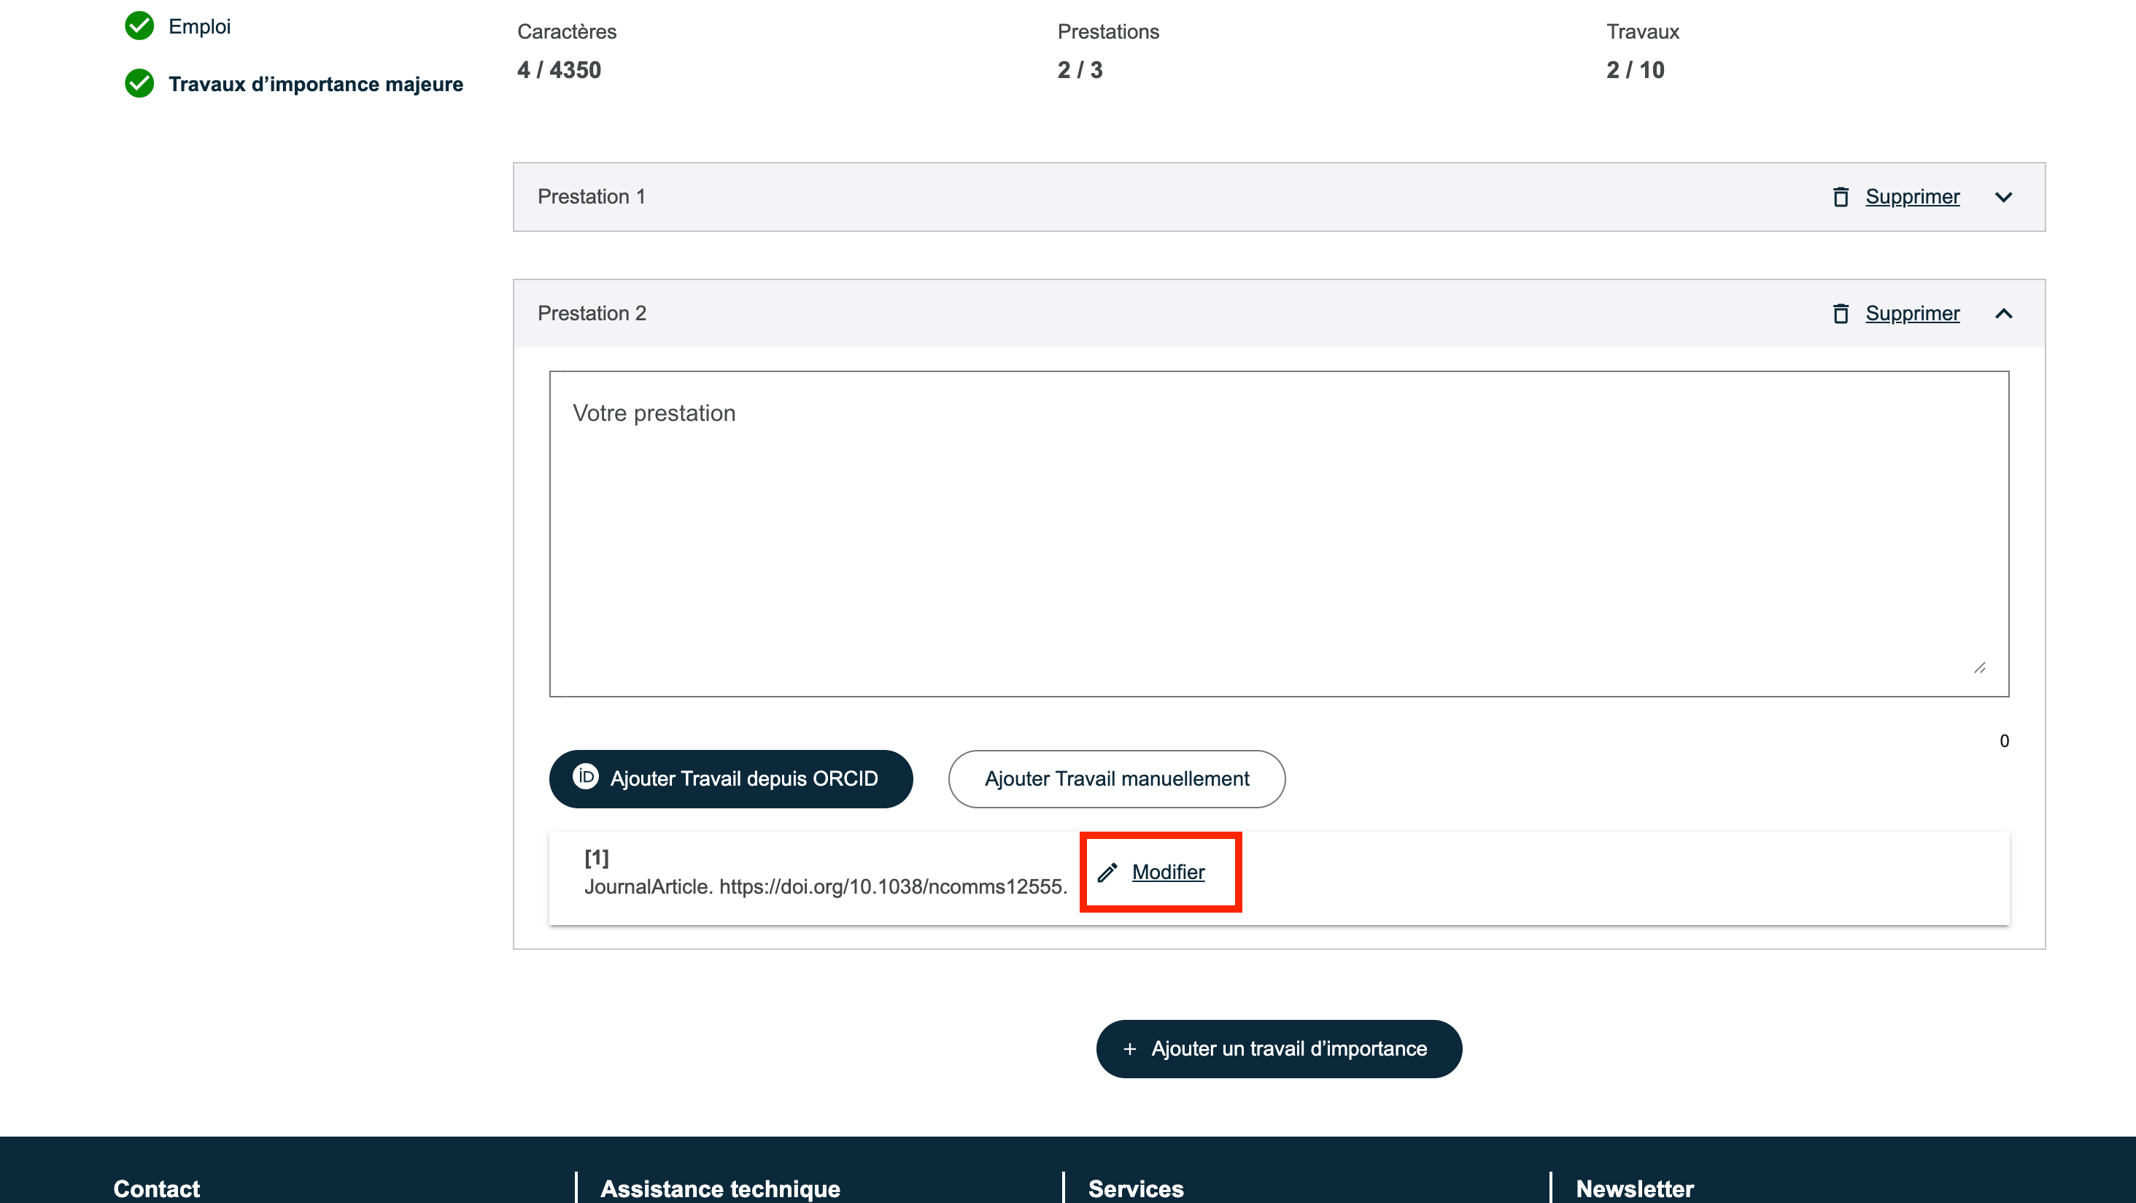Open the Emploi section
The height and width of the screenshot is (1203, 2136).
pyautogui.click(x=200, y=26)
